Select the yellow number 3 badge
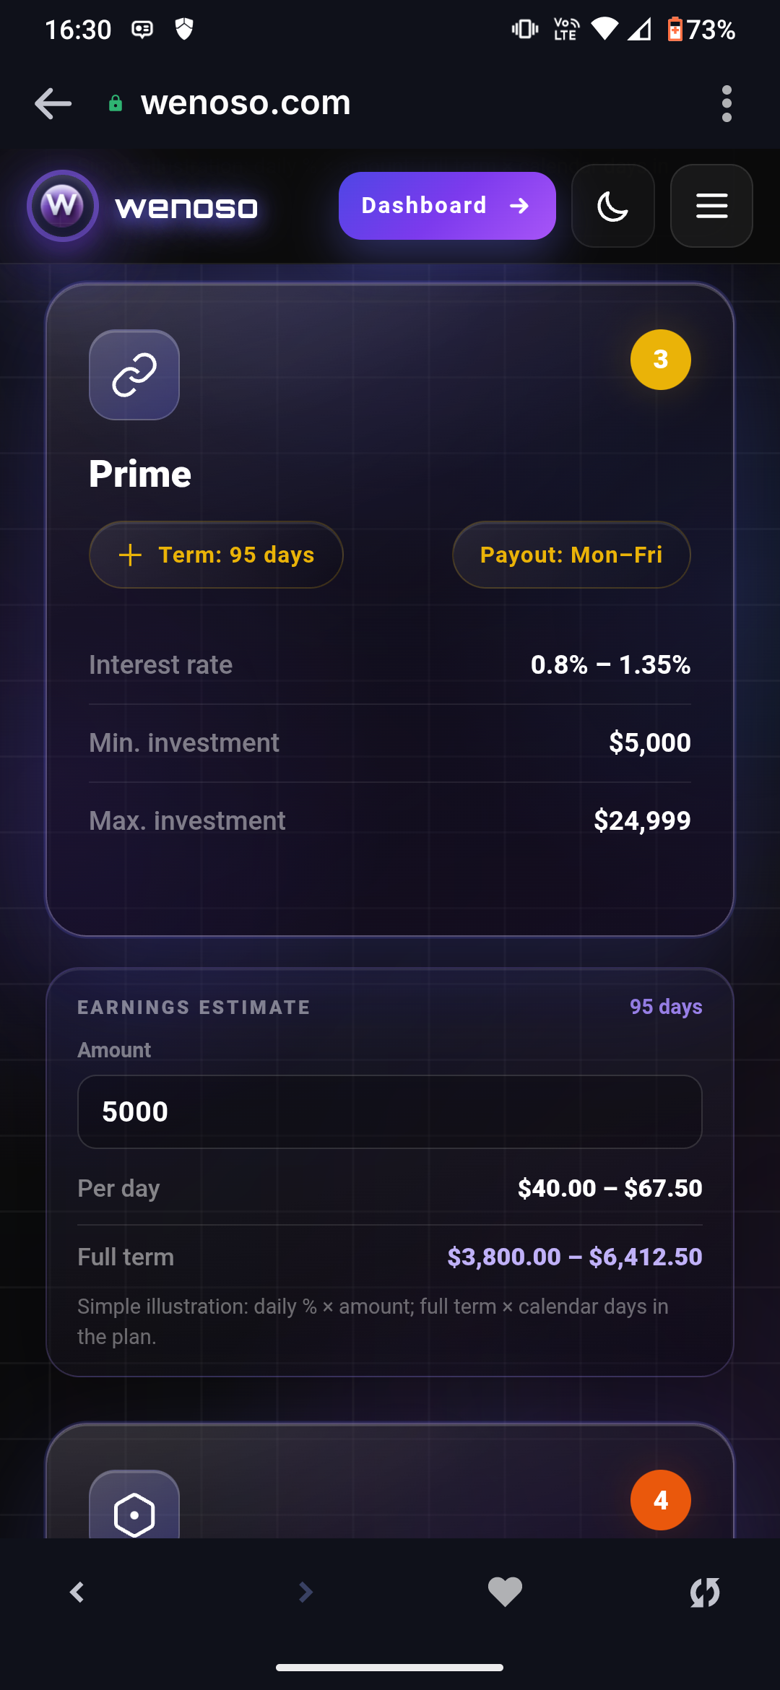Screen dimensions: 780x1690 660,360
